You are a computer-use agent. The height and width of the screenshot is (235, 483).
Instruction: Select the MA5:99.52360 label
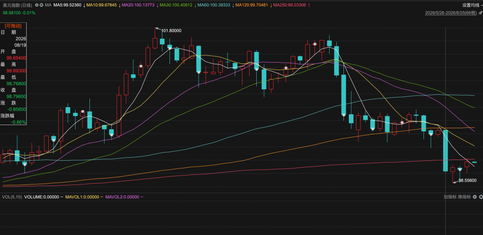click(x=68, y=5)
